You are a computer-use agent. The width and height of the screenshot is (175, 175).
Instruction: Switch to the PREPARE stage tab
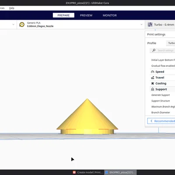coord(63,15)
